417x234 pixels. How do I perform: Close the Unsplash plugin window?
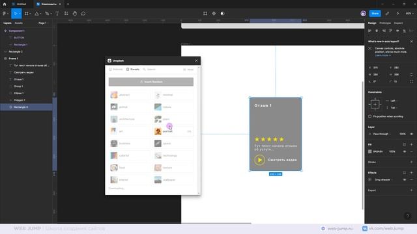(196, 60)
